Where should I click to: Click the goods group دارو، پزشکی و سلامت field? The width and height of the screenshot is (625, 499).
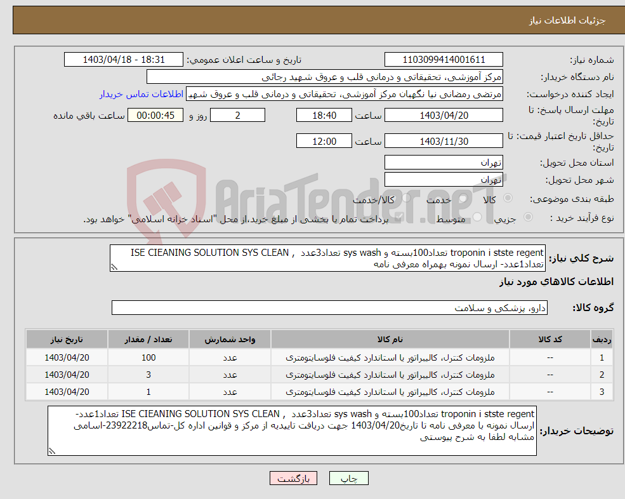point(330,308)
